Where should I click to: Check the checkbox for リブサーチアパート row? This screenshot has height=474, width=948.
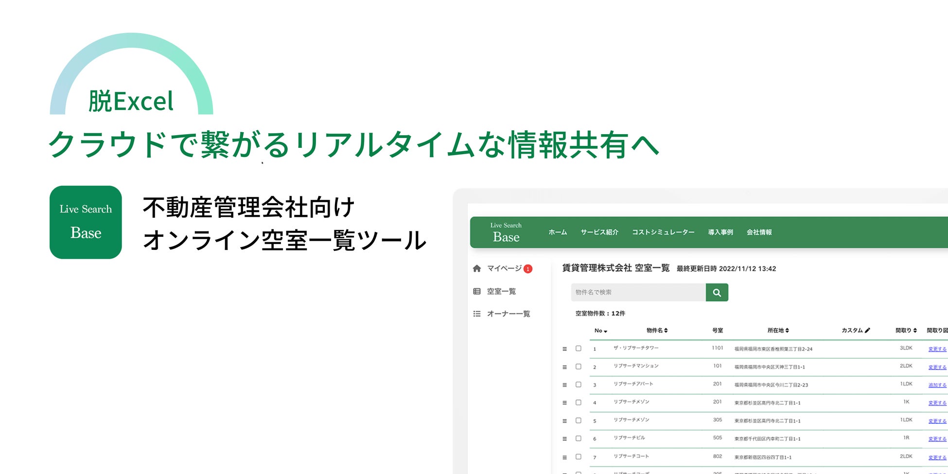tap(579, 385)
